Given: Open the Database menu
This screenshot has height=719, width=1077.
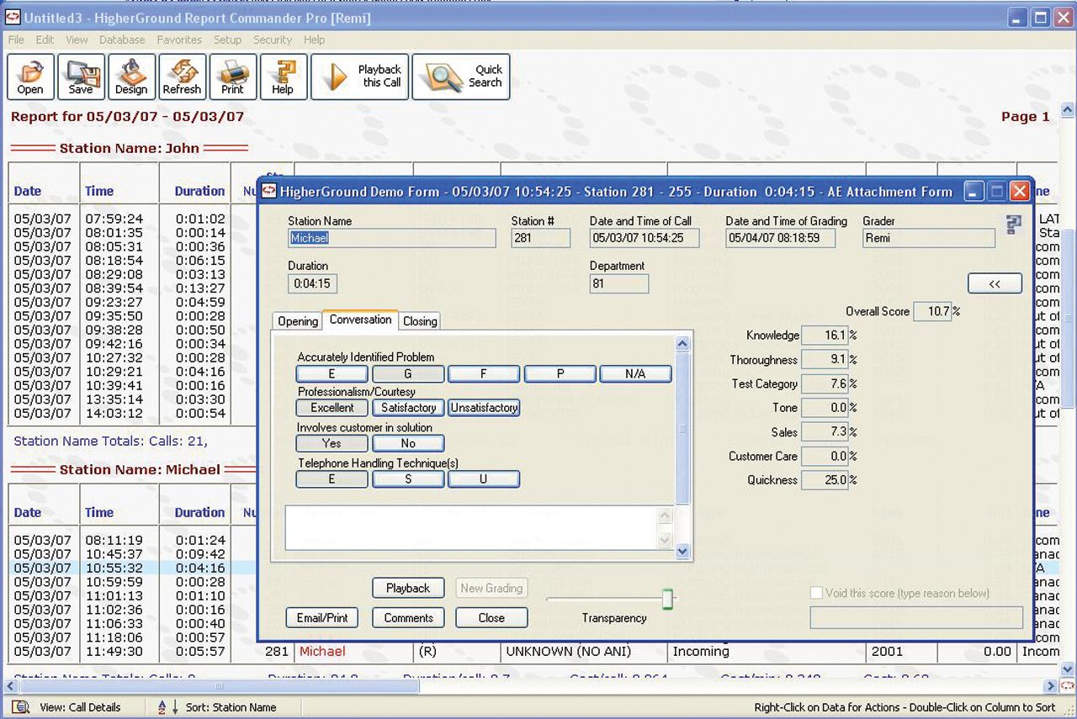Looking at the screenshot, I should pyautogui.click(x=122, y=40).
